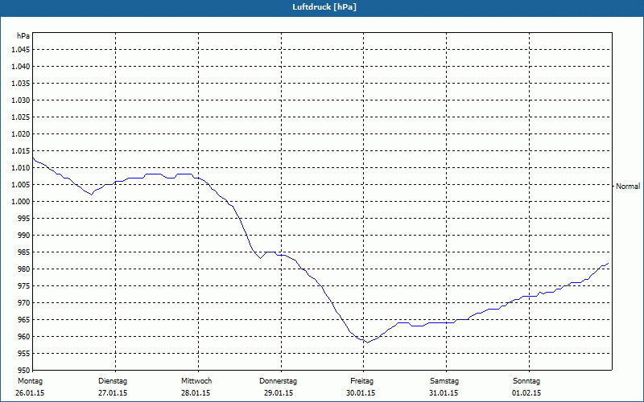Click the Luftdruck [hPa] chart title
Screen dimensions: 644x402
(324, 7)
